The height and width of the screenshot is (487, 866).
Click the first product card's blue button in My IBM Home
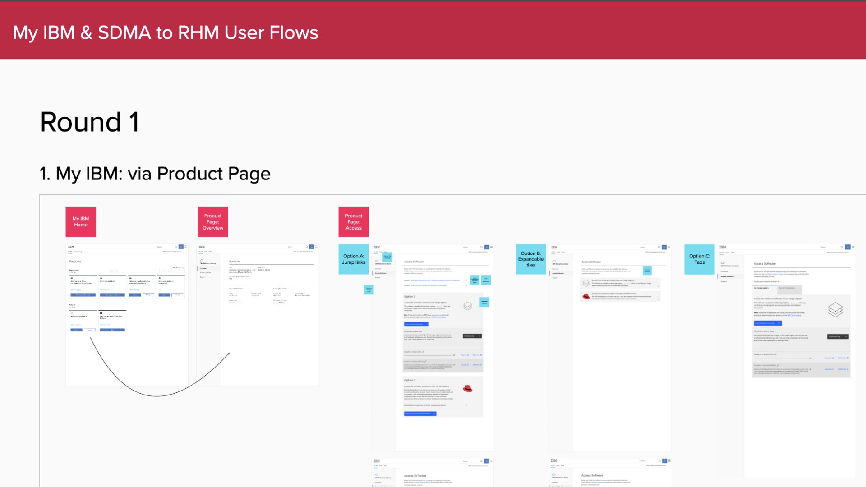point(83,295)
